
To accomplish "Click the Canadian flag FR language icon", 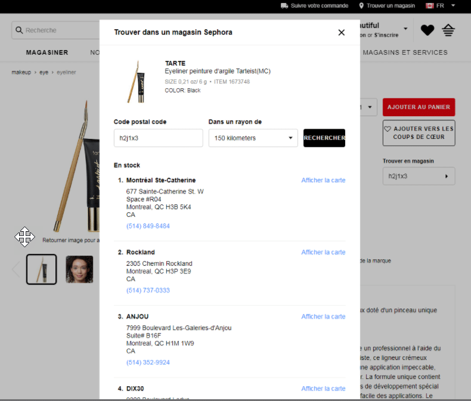I will pos(429,5).
